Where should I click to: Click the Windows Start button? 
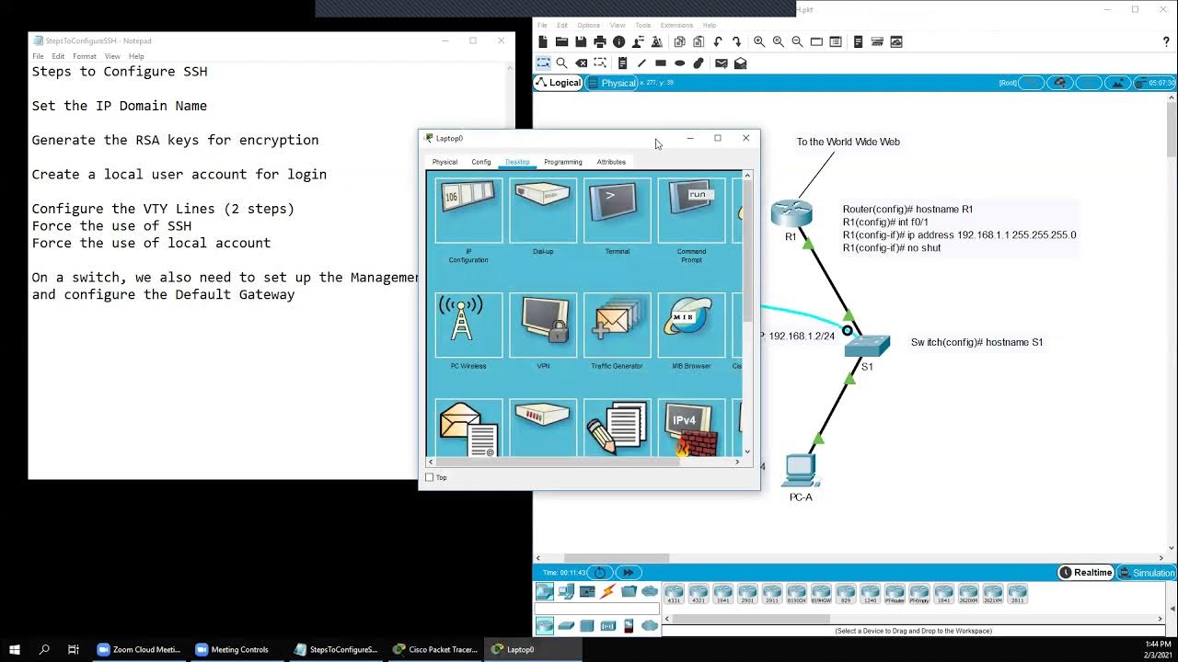[x=15, y=649]
